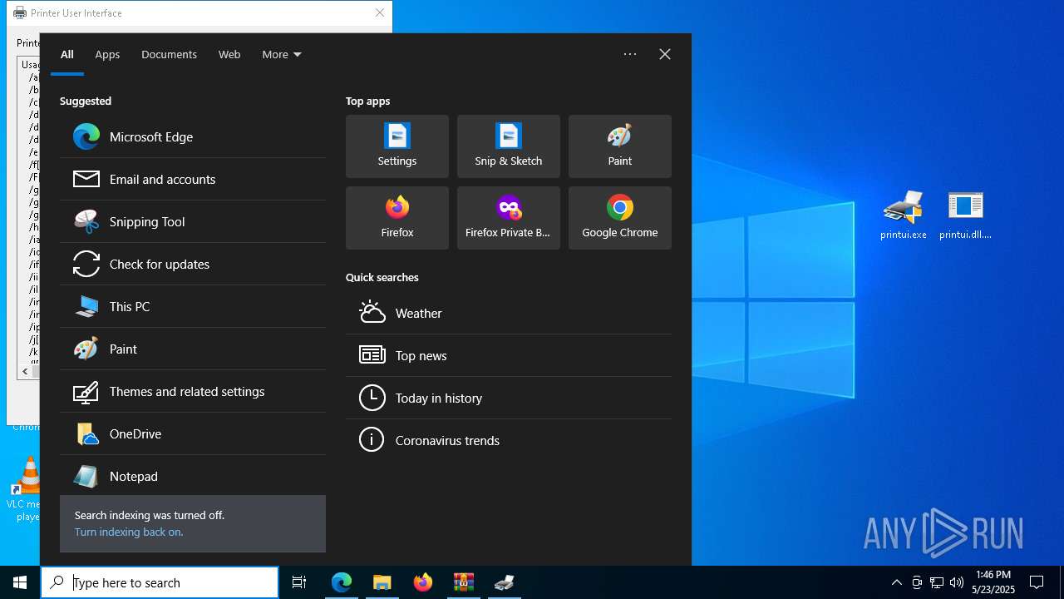Launch the Firefox tile in Top apps
The image size is (1064, 599).
(397, 218)
